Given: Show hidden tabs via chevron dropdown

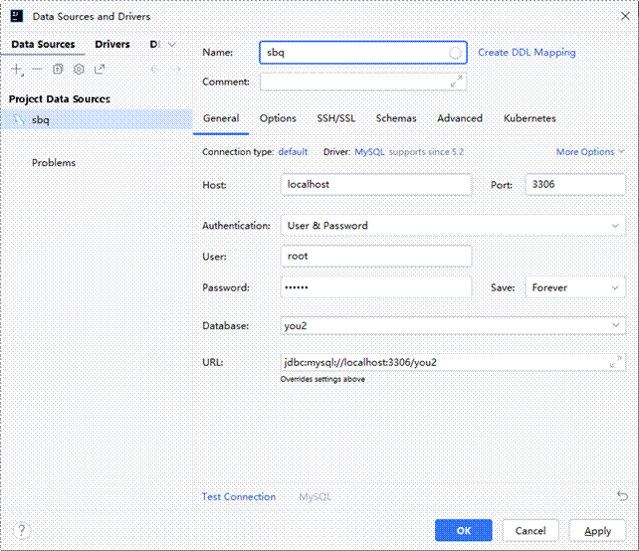Looking at the screenshot, I should [172, 44].
